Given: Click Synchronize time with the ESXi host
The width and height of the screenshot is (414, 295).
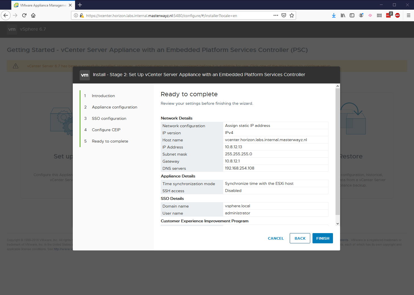Looking at the screenshot, I should [x=259, y=183].
